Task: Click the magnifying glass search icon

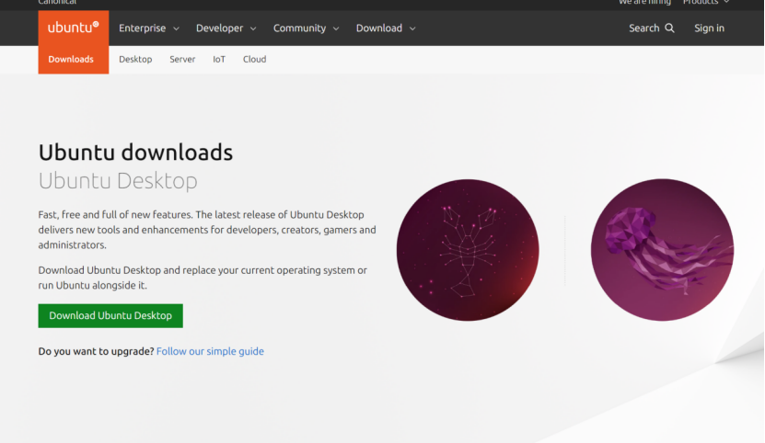Action: [670, 28]
